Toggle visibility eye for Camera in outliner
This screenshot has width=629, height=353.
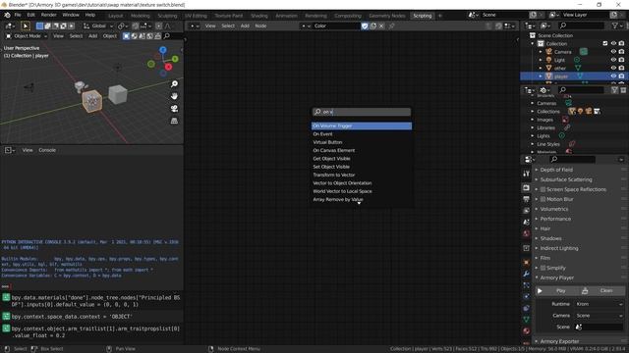point(613,52)
